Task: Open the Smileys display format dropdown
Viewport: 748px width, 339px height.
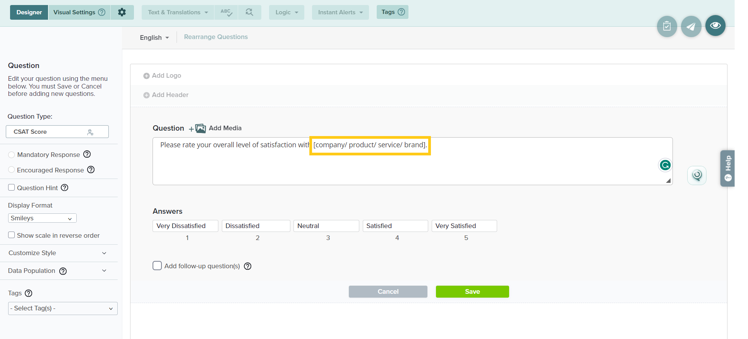Action: (x=42, y=218)
